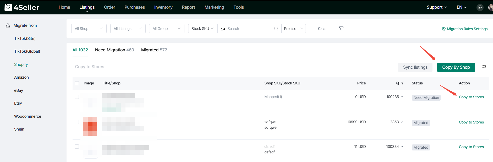
Task: Switch to the All 1032 tab
Action: click(x=80, y=50)
